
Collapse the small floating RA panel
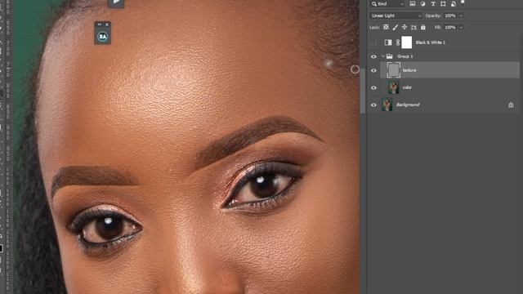coord(99,24)
